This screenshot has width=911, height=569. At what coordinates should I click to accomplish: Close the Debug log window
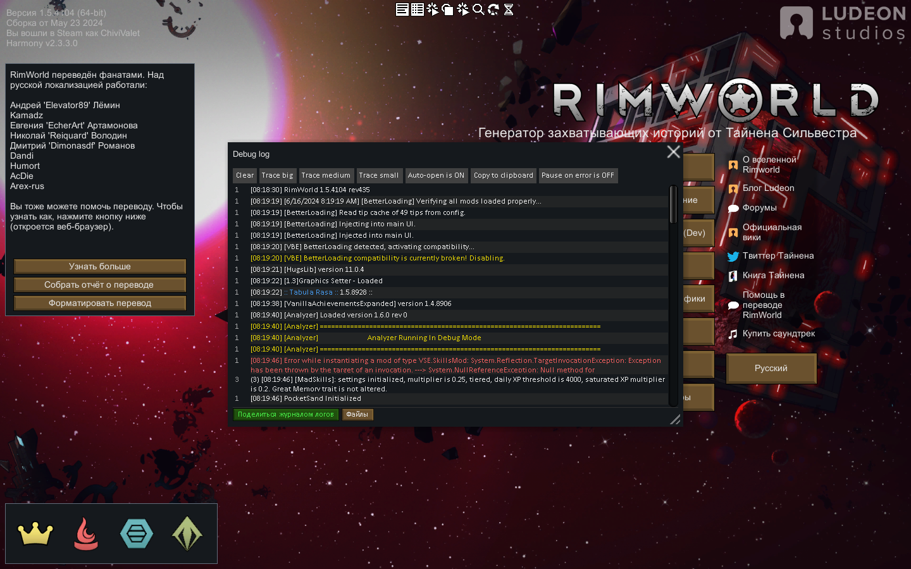673,152
